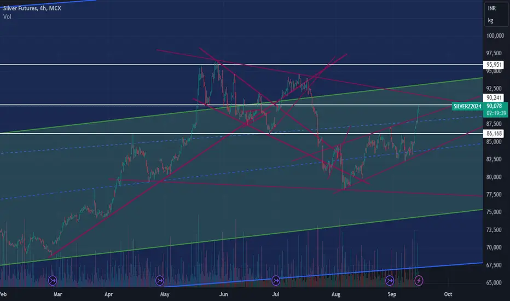Click the 70,000 price axis label

coord(494,247)
